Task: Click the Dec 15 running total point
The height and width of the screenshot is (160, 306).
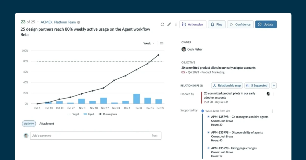Action: tap(147, 64)
